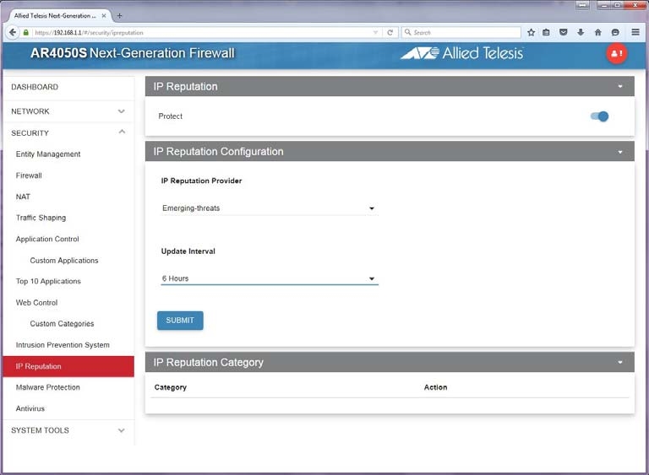This screenshot has height=475, width=649.
Task: Go to the browser home icon
Action: [597, 32]
